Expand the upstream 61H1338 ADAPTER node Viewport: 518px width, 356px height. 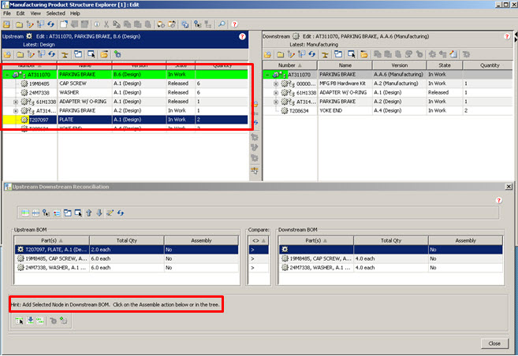(16, 102)
